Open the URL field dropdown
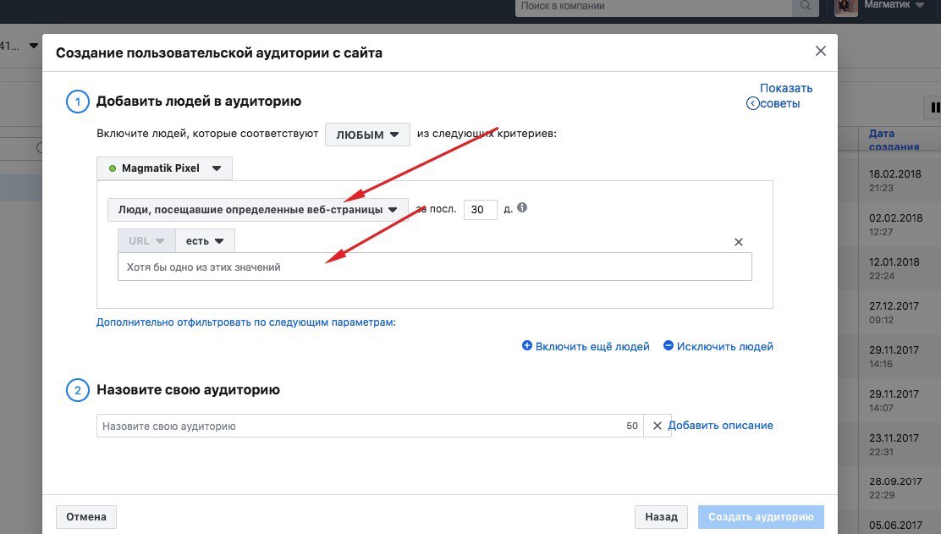Image resolution: width=941 pixels, height=534 pixels. [146, 240]
